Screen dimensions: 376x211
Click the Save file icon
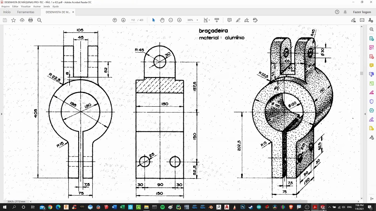[5, 20]
